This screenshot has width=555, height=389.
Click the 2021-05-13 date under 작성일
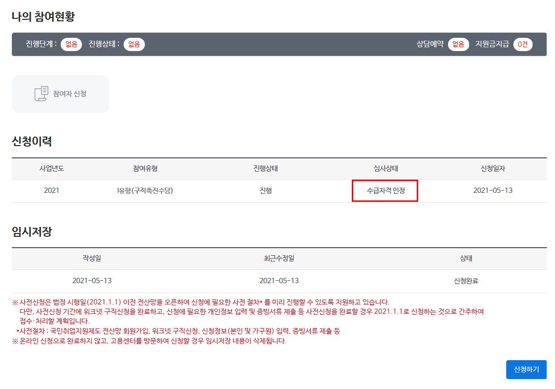pos(92,281)
